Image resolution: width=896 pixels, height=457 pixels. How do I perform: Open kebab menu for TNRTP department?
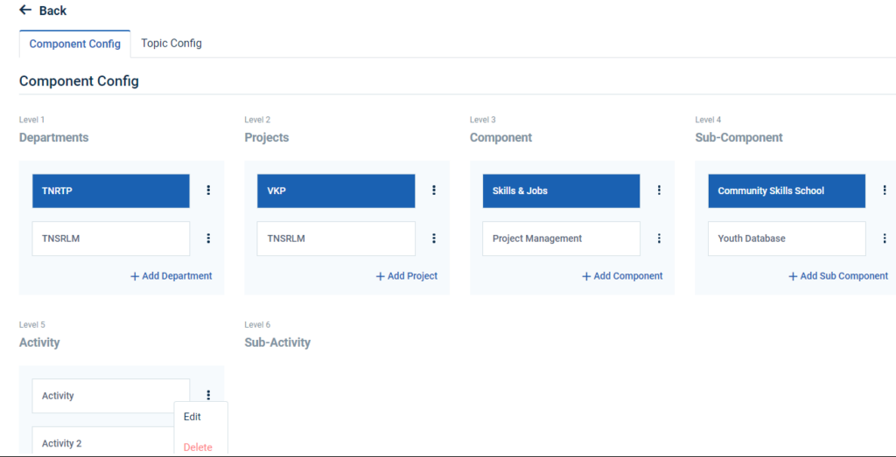pyautogui.click(x=208, y=190)
